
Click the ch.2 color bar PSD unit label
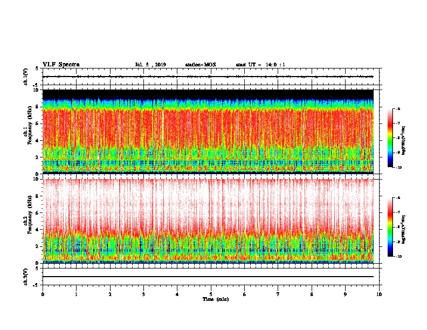pos(404,230)
